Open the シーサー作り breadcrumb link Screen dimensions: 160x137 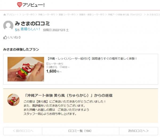pos(28,15)
